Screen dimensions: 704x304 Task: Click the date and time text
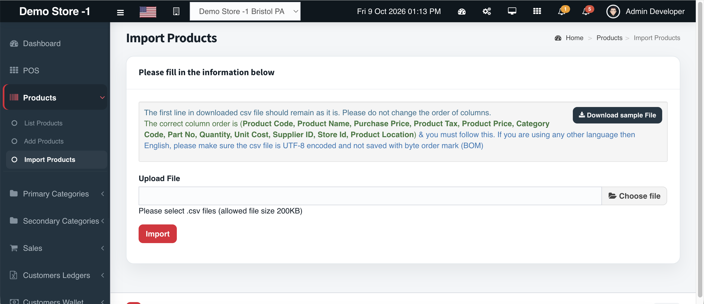[399, 11]
